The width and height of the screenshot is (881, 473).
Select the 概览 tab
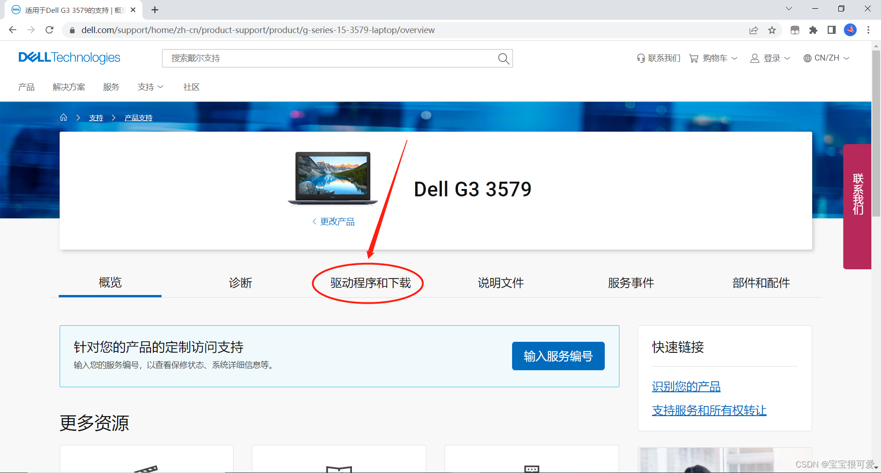pyautogui.click(x=110, y=282)
